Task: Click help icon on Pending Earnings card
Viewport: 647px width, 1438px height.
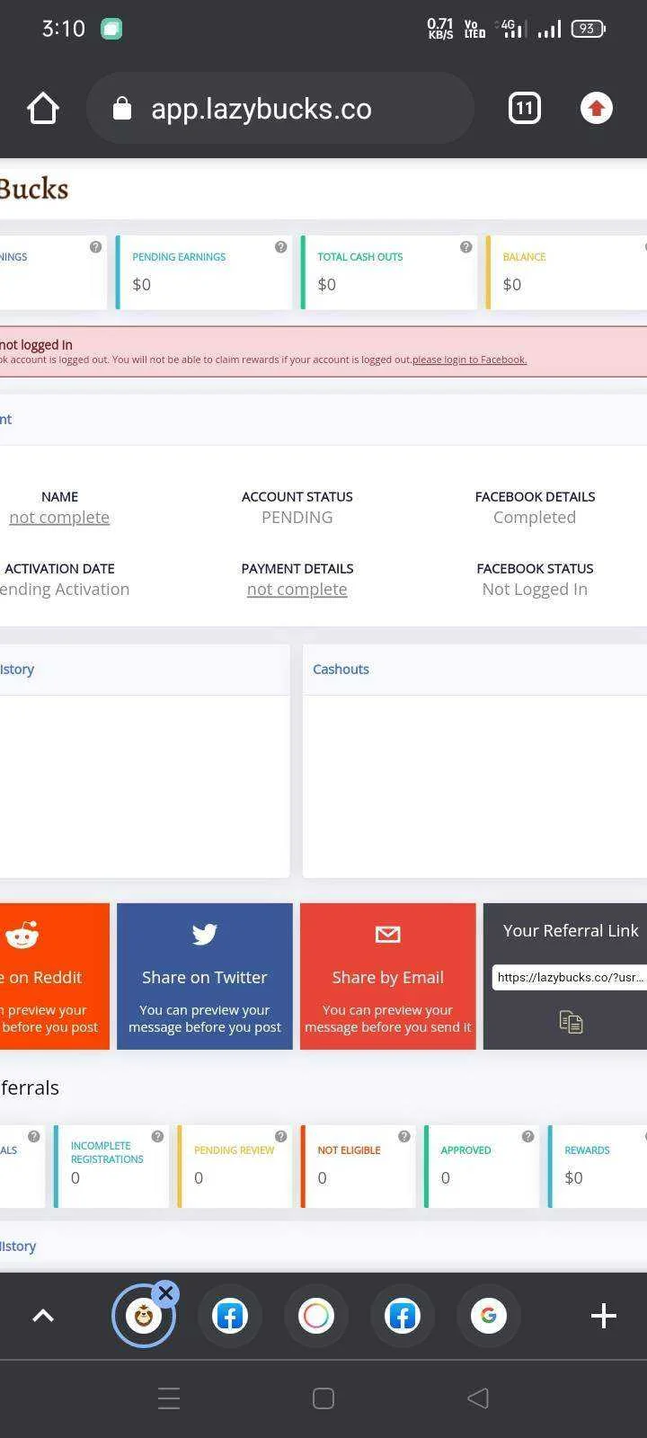Action: pos(280,246)
